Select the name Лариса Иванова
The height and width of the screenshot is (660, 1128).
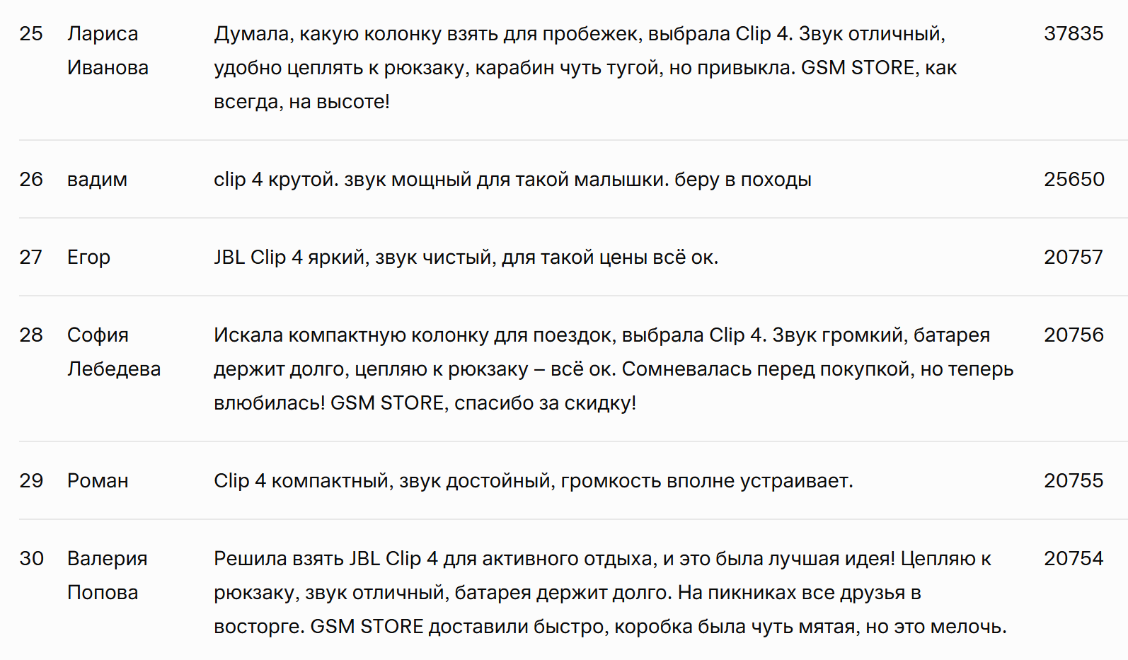click(x=108, y=51)
